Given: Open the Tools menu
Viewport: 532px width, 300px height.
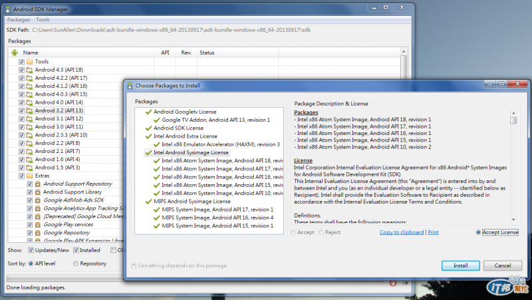Looking at the screenshot, I should pos(43,20).
